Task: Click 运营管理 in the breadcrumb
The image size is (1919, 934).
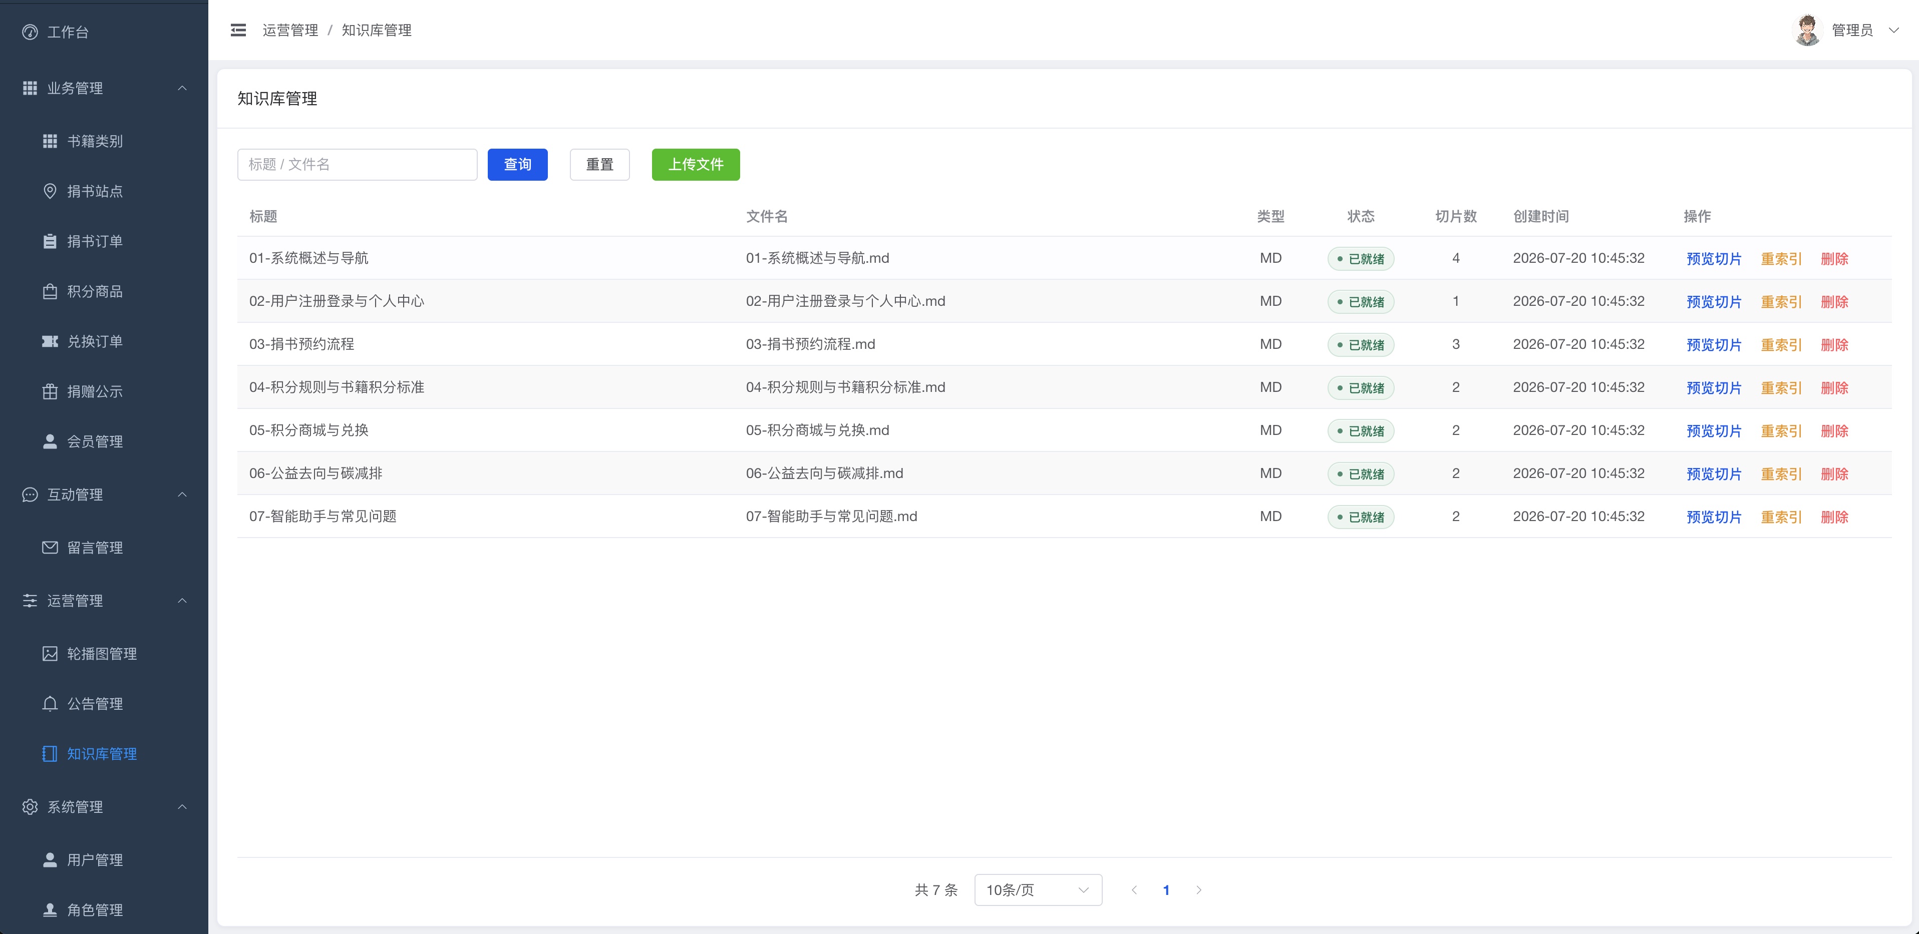Action: pos(290,30)
